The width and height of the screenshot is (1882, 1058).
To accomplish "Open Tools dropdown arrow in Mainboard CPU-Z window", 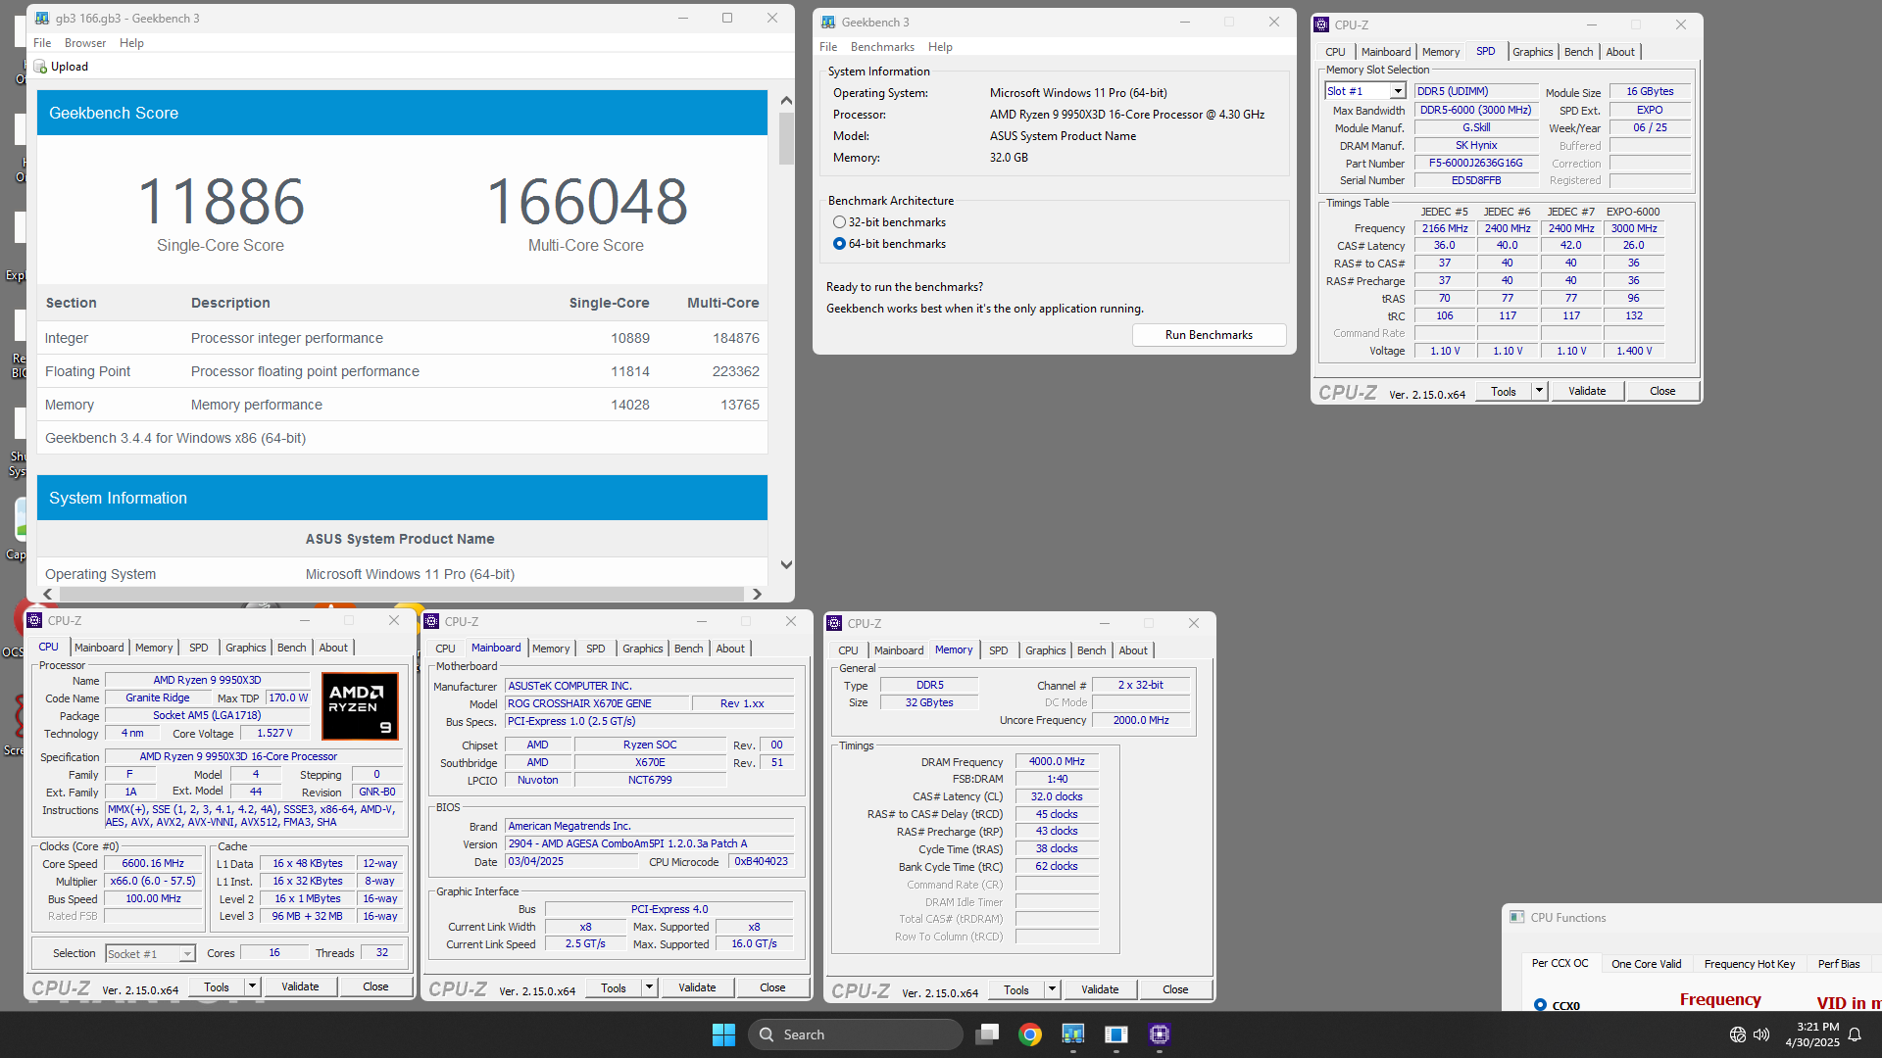I will [x=649, y=987].
